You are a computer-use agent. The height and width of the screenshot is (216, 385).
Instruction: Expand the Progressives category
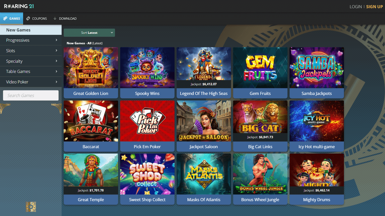[x=31, y=40]
